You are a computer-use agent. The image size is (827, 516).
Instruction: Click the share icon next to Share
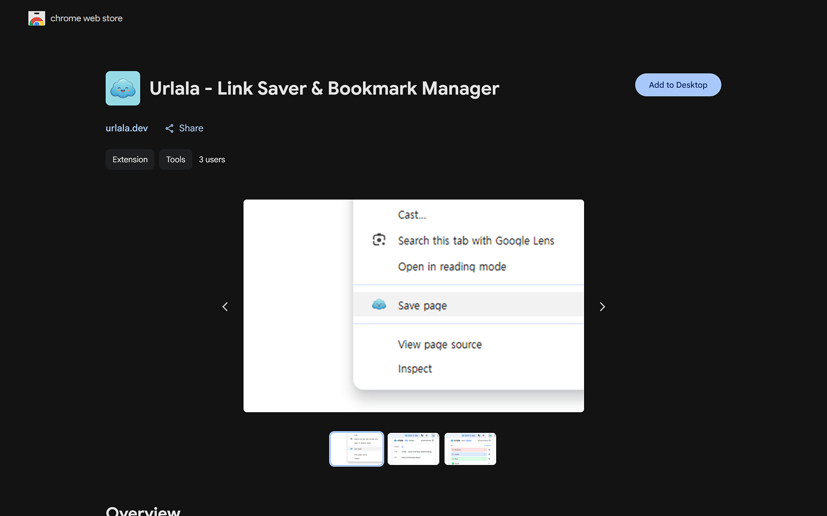169,128
